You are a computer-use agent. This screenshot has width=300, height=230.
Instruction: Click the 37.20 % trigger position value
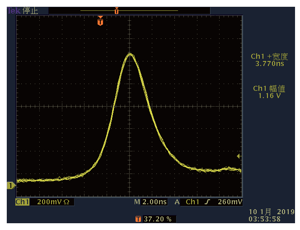click(158, 219)
